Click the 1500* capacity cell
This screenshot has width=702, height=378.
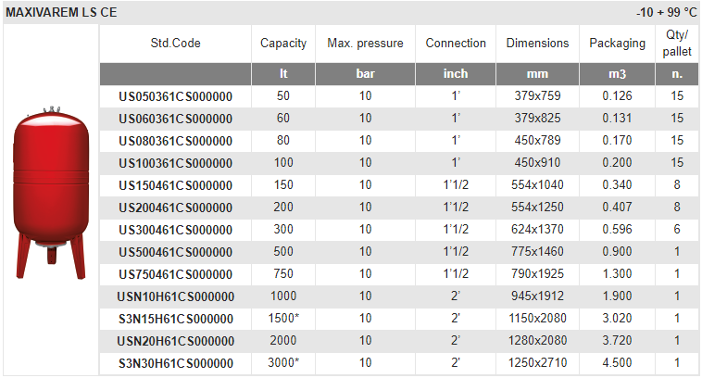283,318
